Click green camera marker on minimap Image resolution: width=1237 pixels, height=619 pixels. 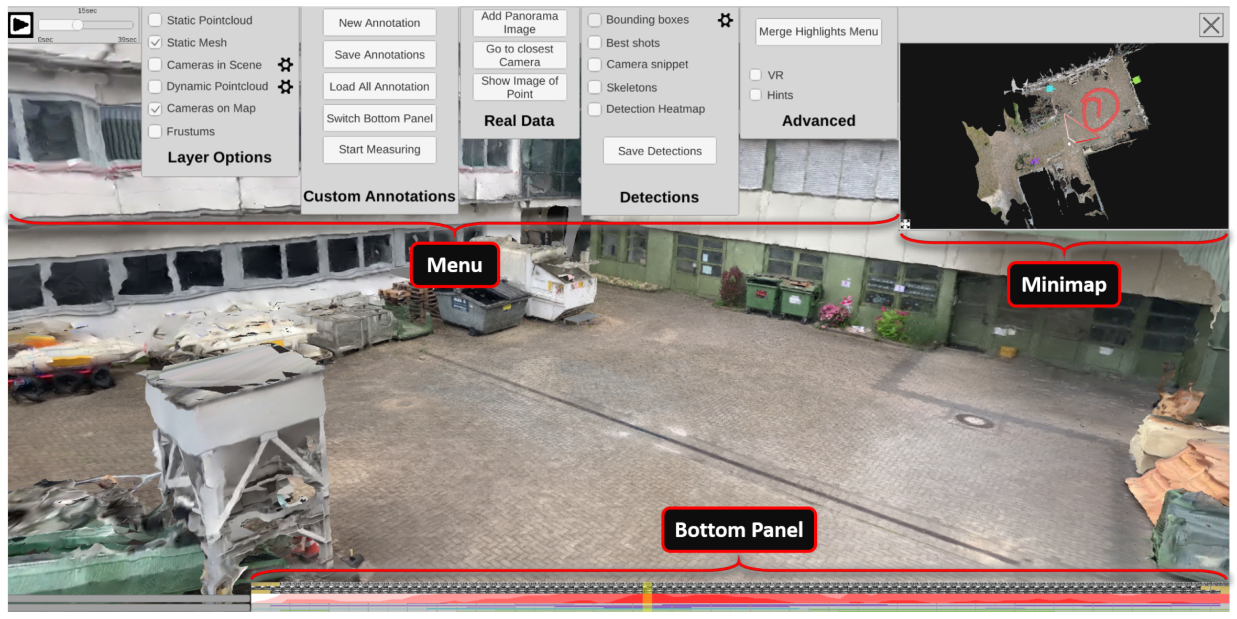click(1136, 80)
